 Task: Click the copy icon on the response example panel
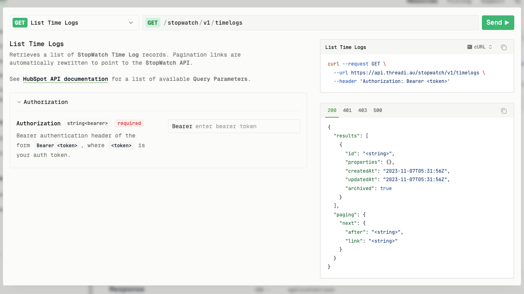[x=503, y=110]
